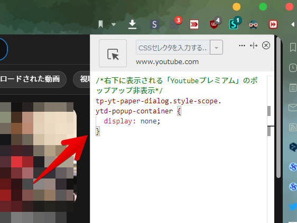Open the CSS selector dropdown arrow

pyautogui.click(x=216, y=47)
